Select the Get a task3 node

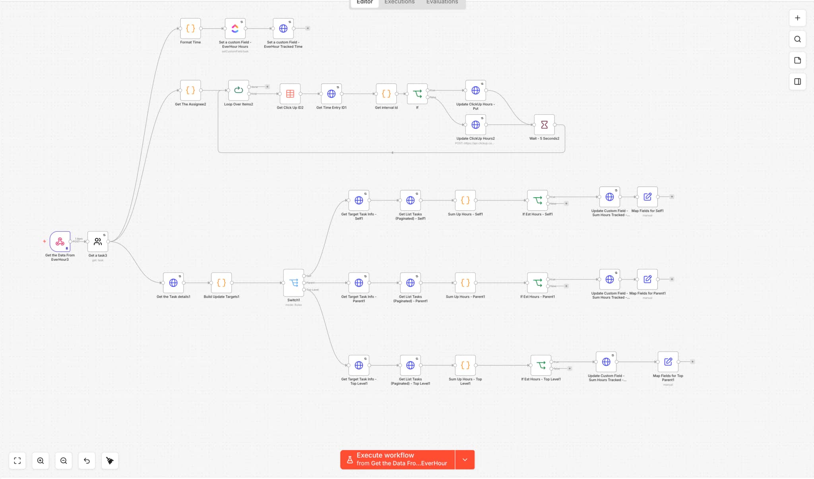[x=98, y=242]
